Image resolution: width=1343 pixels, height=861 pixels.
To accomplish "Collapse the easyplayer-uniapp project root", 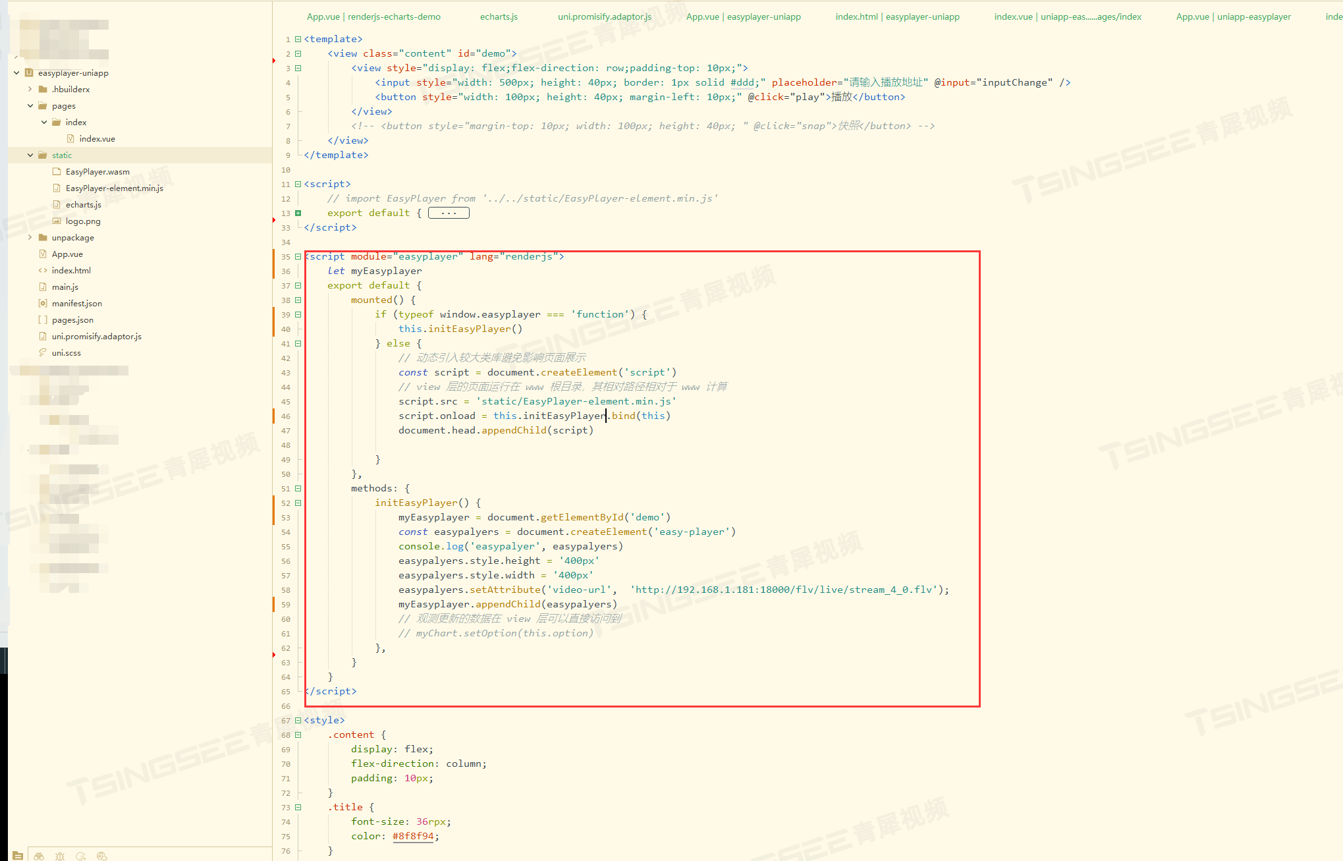I will [16, 72].
